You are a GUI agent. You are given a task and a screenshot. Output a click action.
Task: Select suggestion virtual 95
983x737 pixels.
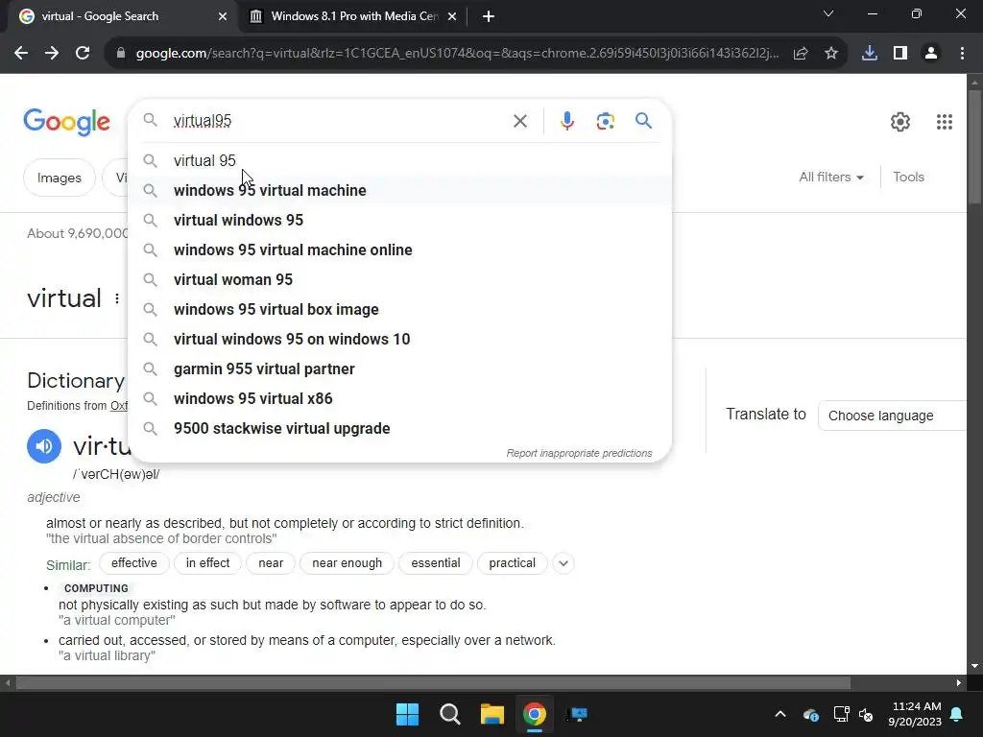tap(400, 160)
